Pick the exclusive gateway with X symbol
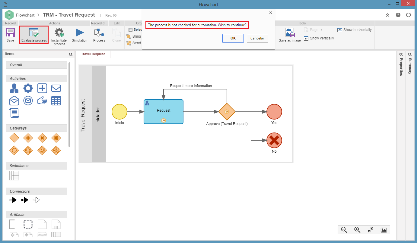 coord(42,138)
